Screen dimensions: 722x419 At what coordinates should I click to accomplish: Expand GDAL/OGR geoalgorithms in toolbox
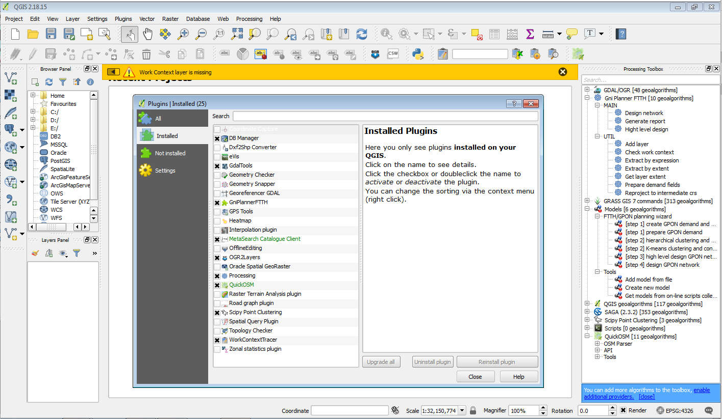point(587,90)
